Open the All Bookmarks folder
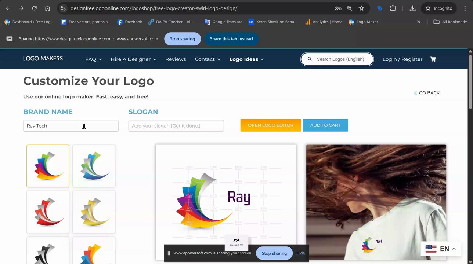Viewport: 473px width, 264px height. pyautogui.click(x=450, y=22)
